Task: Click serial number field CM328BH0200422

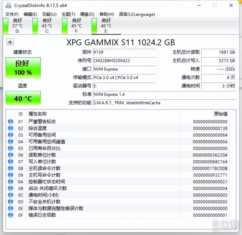Action: 124,61
